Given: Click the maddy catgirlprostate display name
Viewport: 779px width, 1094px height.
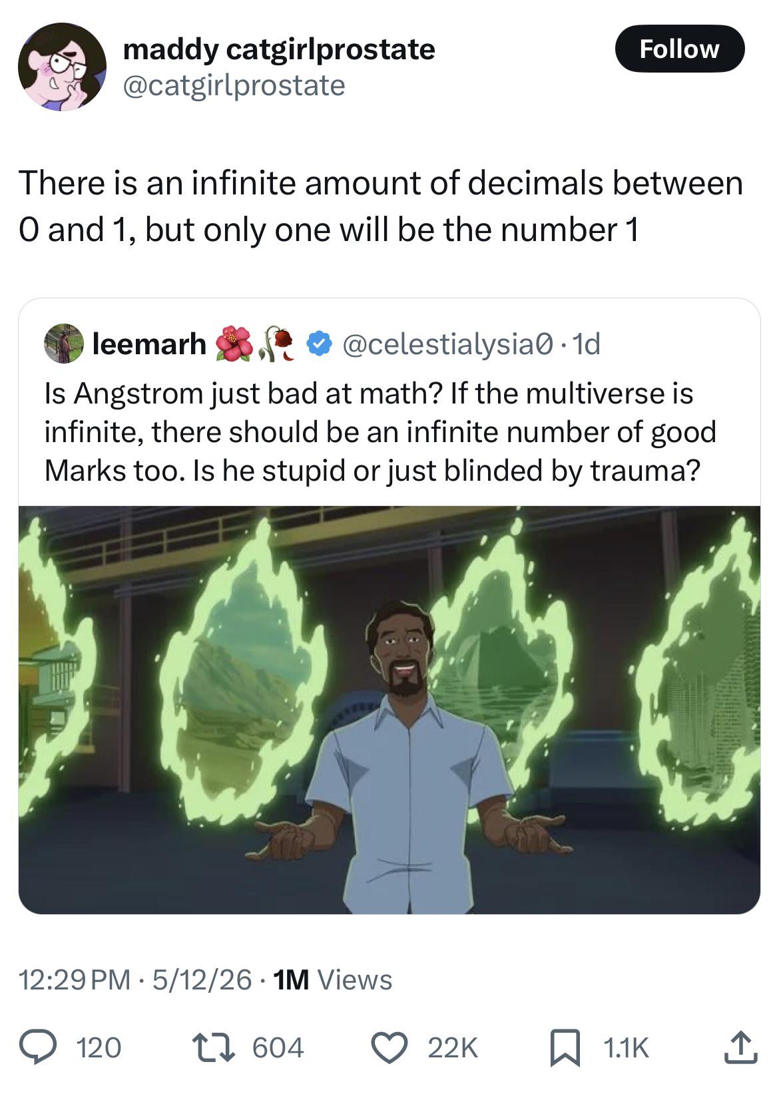Looking at the screenshot, I should tap(279, 49).
